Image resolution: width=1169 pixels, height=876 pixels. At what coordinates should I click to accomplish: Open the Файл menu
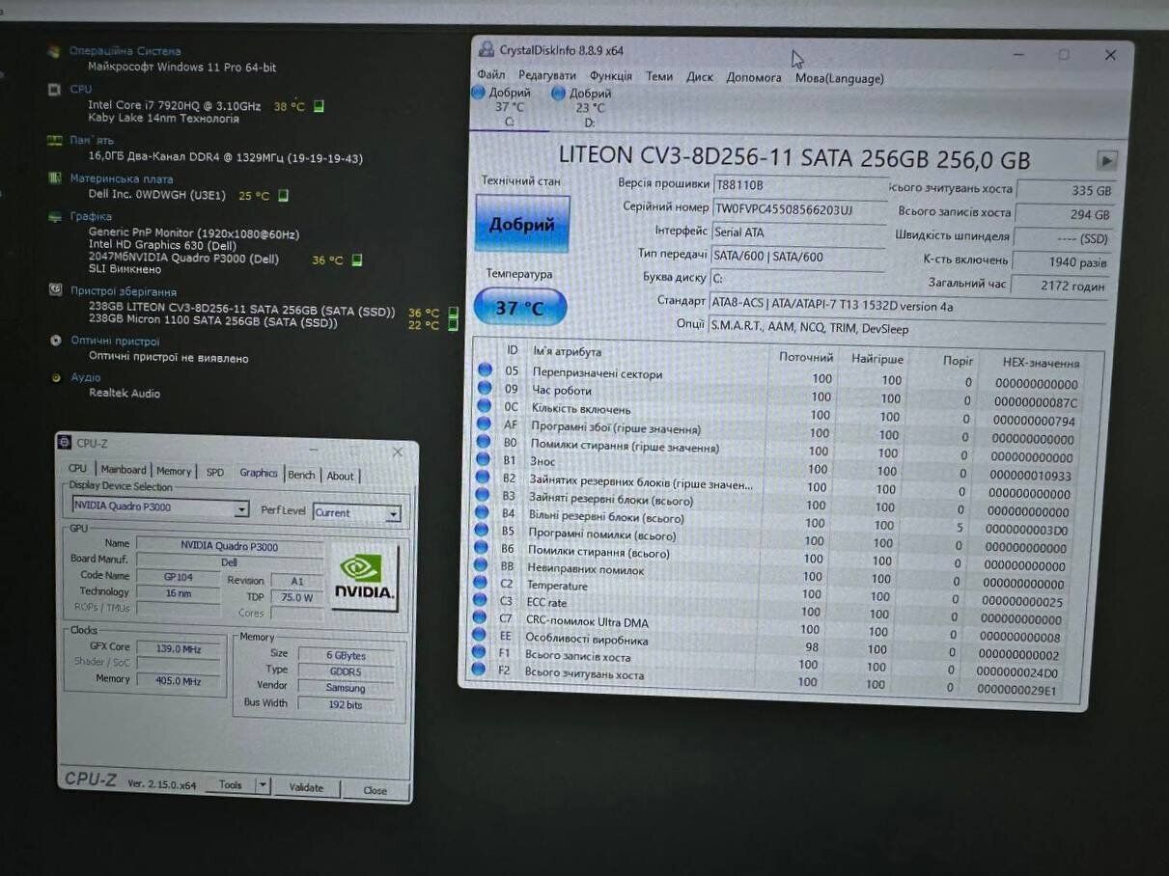pyautogui.click(x=490, y=75)
